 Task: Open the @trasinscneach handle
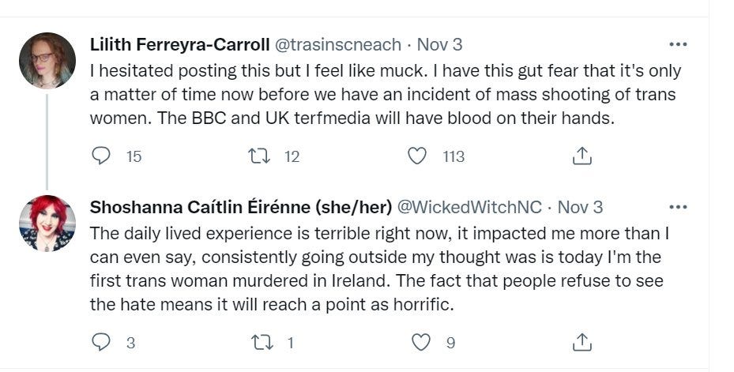(x=337, y=44)
